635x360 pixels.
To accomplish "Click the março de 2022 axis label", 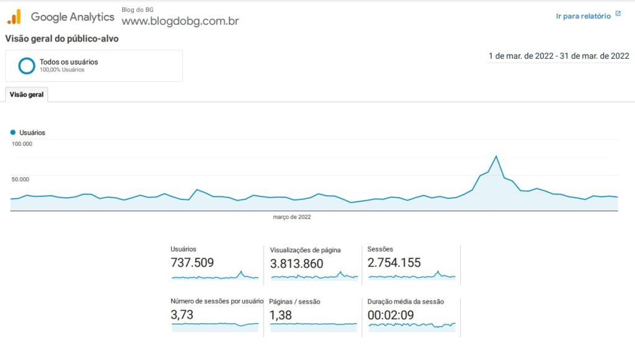I will [292, 217].
